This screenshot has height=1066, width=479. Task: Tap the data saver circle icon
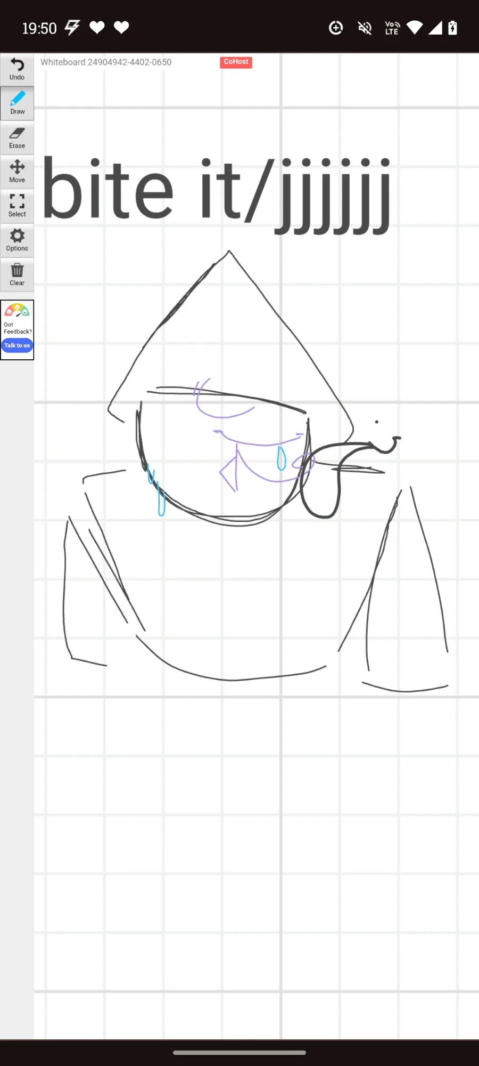click(x=336, y=28)
